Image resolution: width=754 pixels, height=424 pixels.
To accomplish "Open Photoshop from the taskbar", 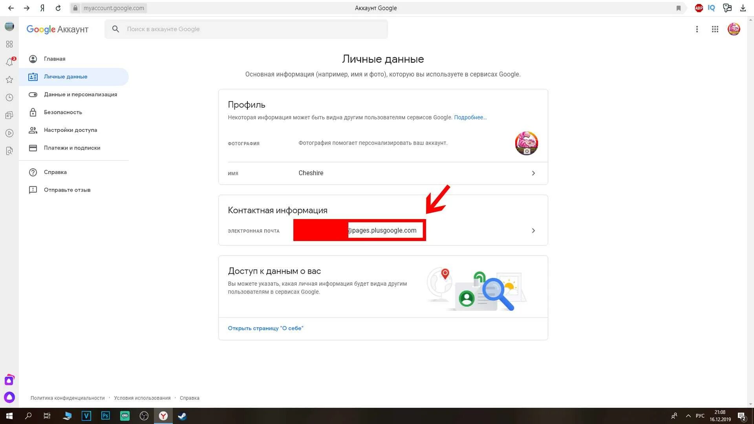I will (105, 416).
